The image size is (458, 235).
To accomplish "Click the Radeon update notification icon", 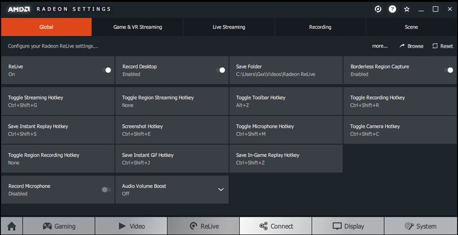I will pyautogui.click(x=378, y=9).
